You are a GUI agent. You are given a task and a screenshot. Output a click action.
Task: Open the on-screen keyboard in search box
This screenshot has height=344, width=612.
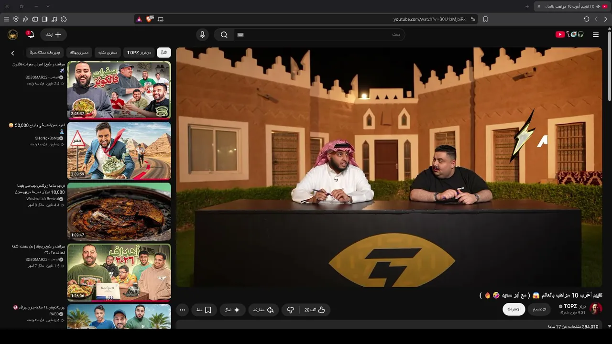[240, 34]
